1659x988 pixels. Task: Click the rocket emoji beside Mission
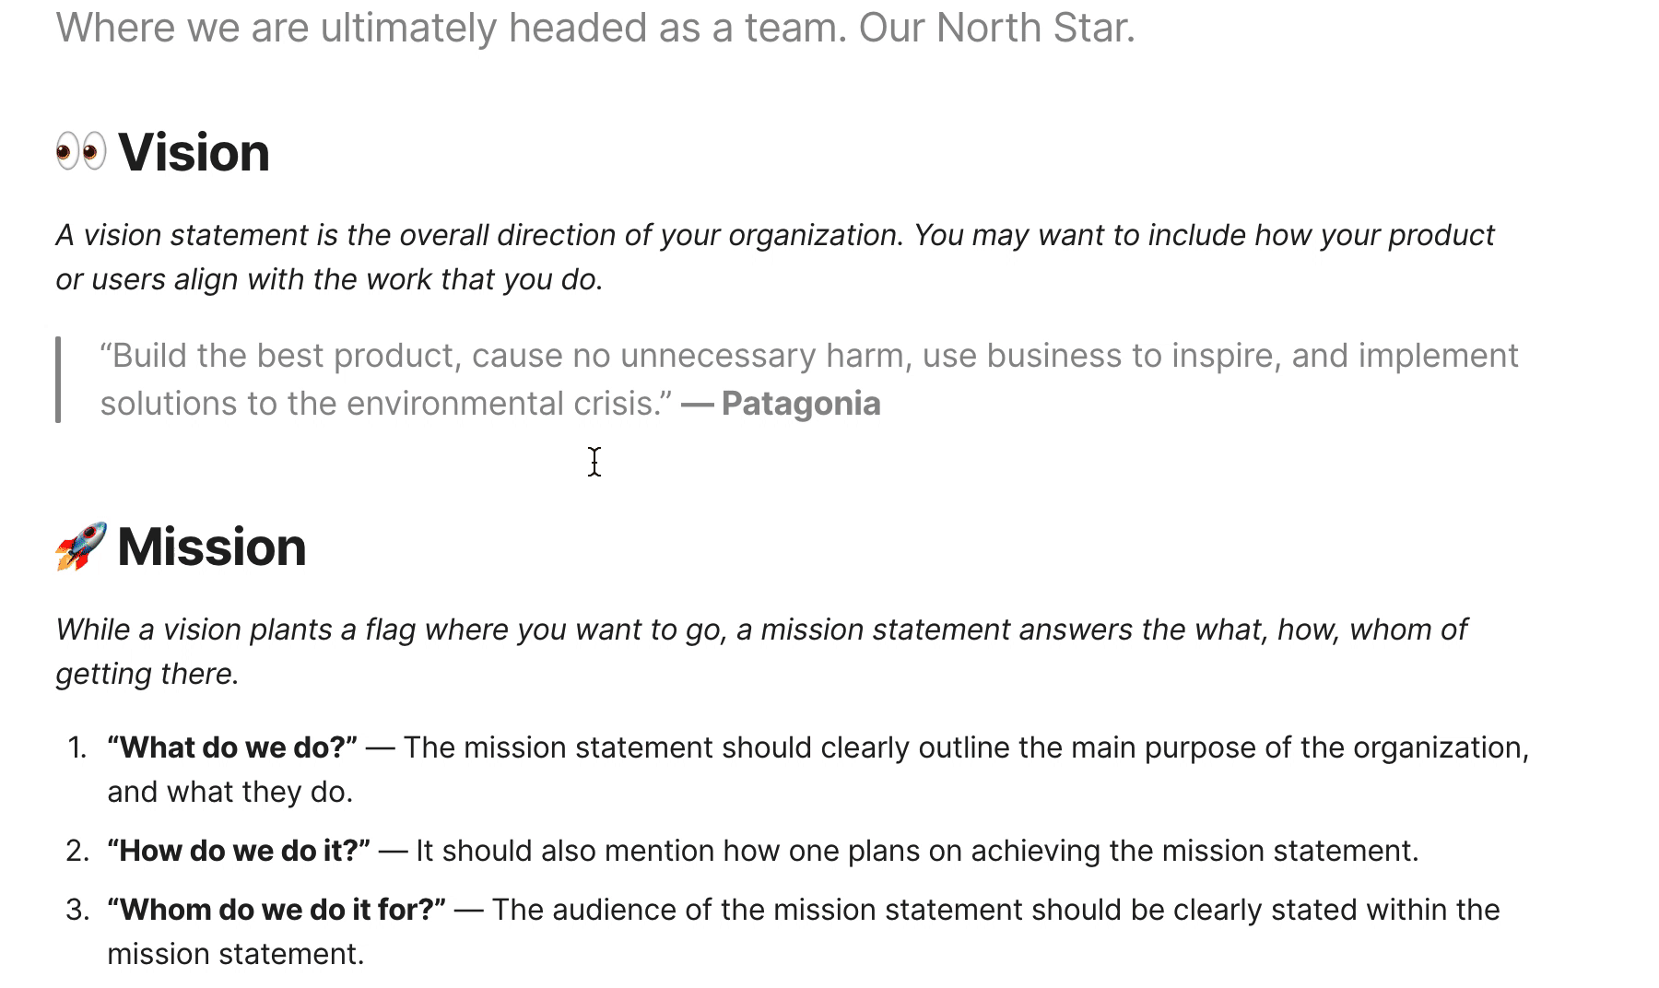pyautogui.click(x=81, y=547)
